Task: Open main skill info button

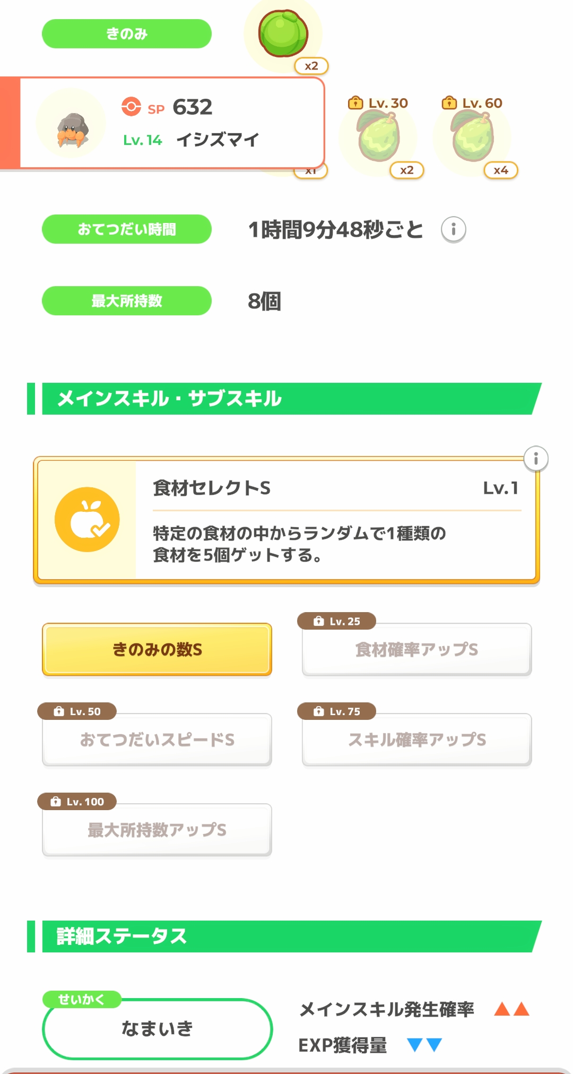Action: pyautogui.click(x=536, y=459)
